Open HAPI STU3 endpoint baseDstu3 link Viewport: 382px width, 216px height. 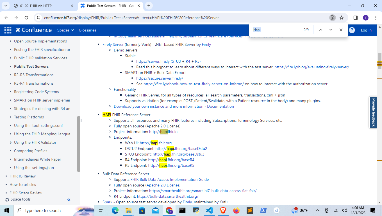click(x=178, y=154)
